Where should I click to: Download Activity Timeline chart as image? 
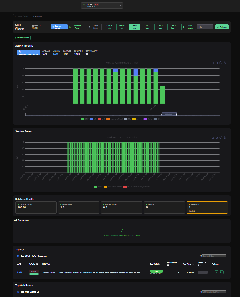[225, 63]
